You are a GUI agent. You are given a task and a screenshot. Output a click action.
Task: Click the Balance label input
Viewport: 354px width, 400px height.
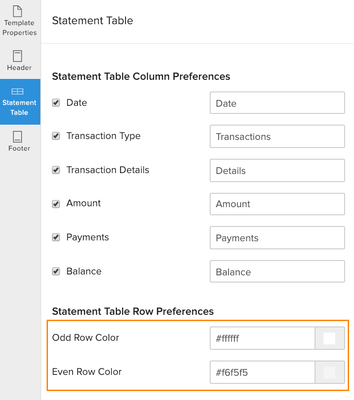[277, 271]
